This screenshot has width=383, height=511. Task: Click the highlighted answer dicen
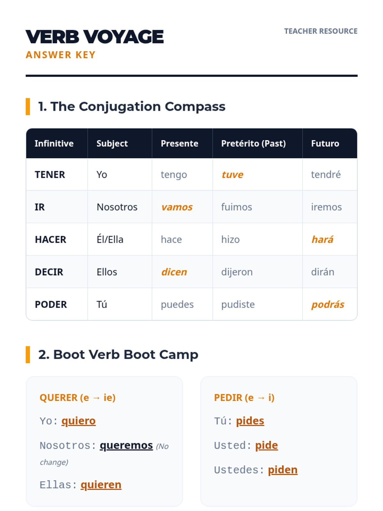174,272
